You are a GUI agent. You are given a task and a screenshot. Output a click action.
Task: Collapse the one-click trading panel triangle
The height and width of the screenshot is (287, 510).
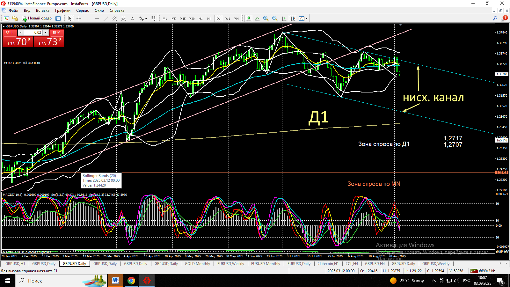click(x=4, y=26)
